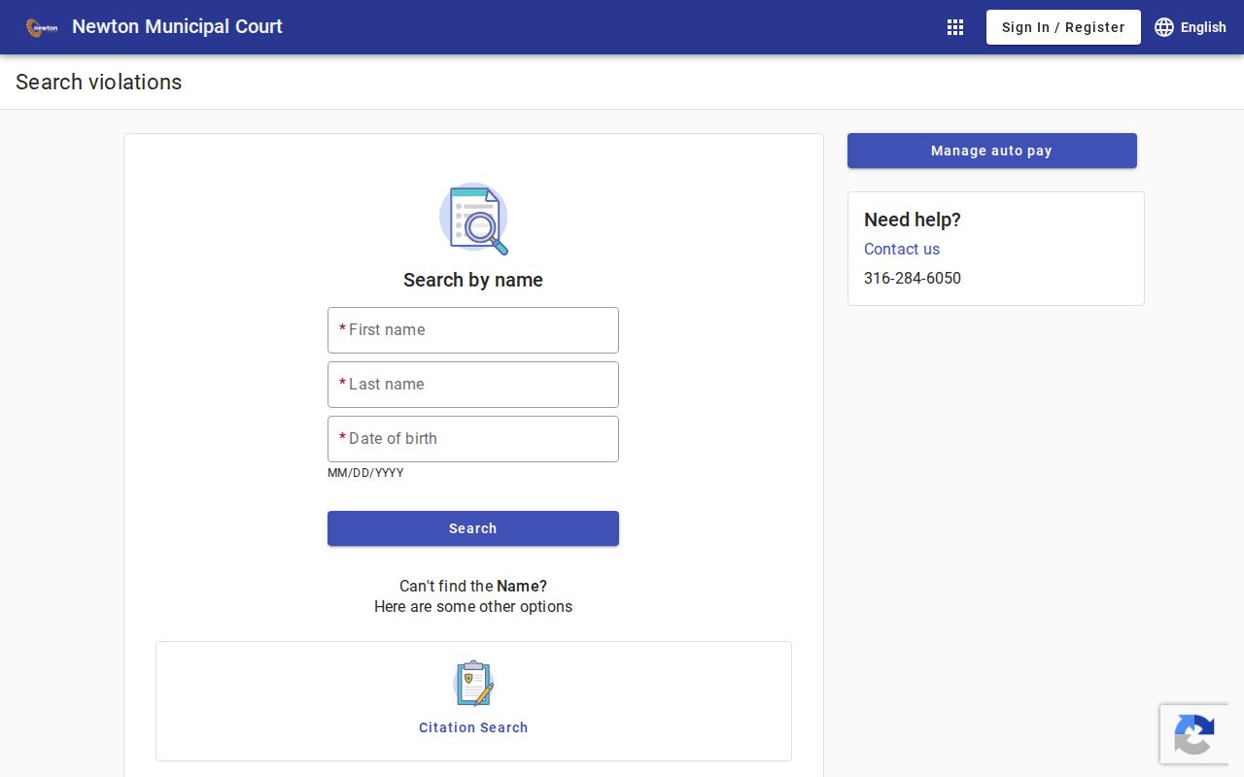Focus the Last name field
This screenshot has width=1244, height=777.
click(473, 385)
